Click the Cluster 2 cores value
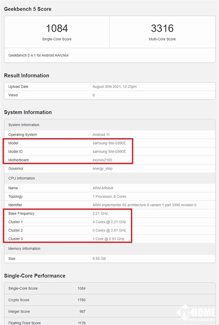219x325 pixels. [x=109, y=230]
